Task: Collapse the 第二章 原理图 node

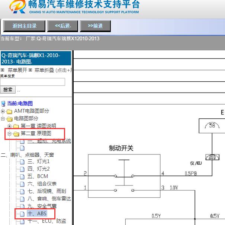Action: (x=9, y=134)
